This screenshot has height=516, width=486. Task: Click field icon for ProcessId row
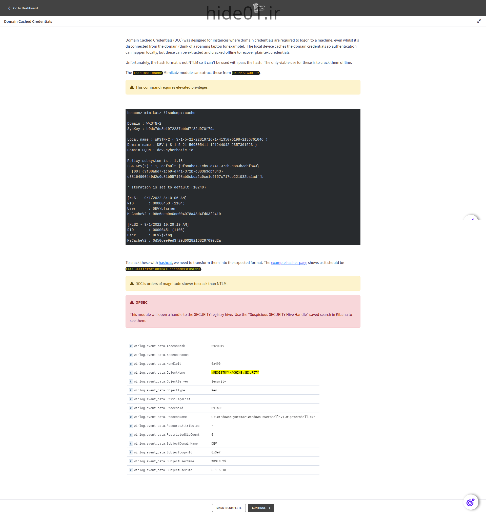[131, 408]
